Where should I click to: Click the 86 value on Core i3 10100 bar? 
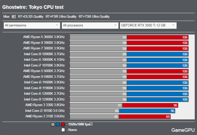tap(117, 111)
